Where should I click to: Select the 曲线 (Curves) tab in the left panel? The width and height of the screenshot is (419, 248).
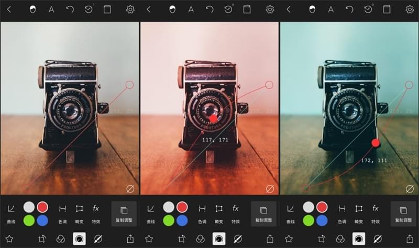click(x=11, y=213)
